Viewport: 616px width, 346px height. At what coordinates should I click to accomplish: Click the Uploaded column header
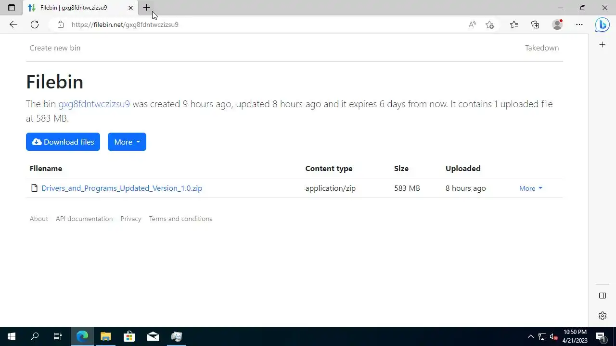[x=463, y=168]
